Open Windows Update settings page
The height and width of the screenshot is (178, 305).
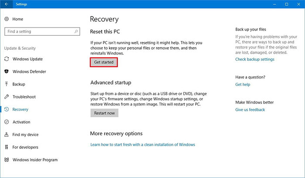coord(27,59)
